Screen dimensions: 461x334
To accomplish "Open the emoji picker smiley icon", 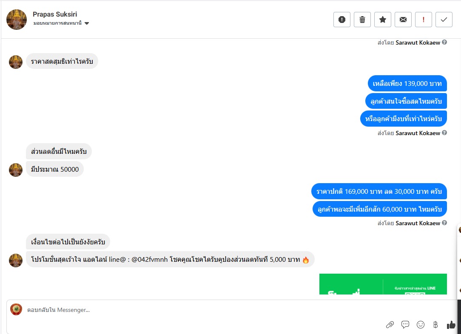I will coord(421,325).
